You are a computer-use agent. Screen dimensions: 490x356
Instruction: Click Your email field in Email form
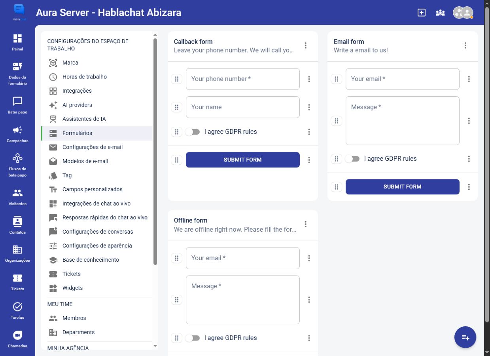pyautogui.click(x=403, y=79)
